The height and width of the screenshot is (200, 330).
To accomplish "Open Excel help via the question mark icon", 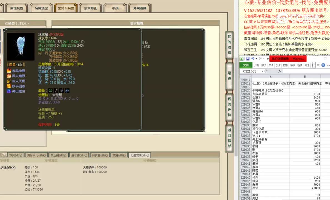I will coord(323,65).
